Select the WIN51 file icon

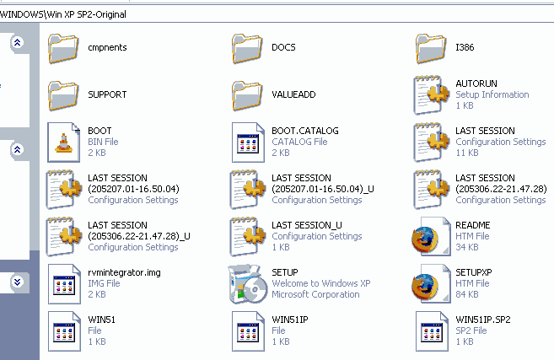point(64,331)
